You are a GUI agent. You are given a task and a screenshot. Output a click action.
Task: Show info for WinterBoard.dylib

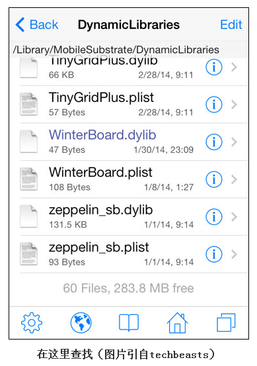[214, 142]
